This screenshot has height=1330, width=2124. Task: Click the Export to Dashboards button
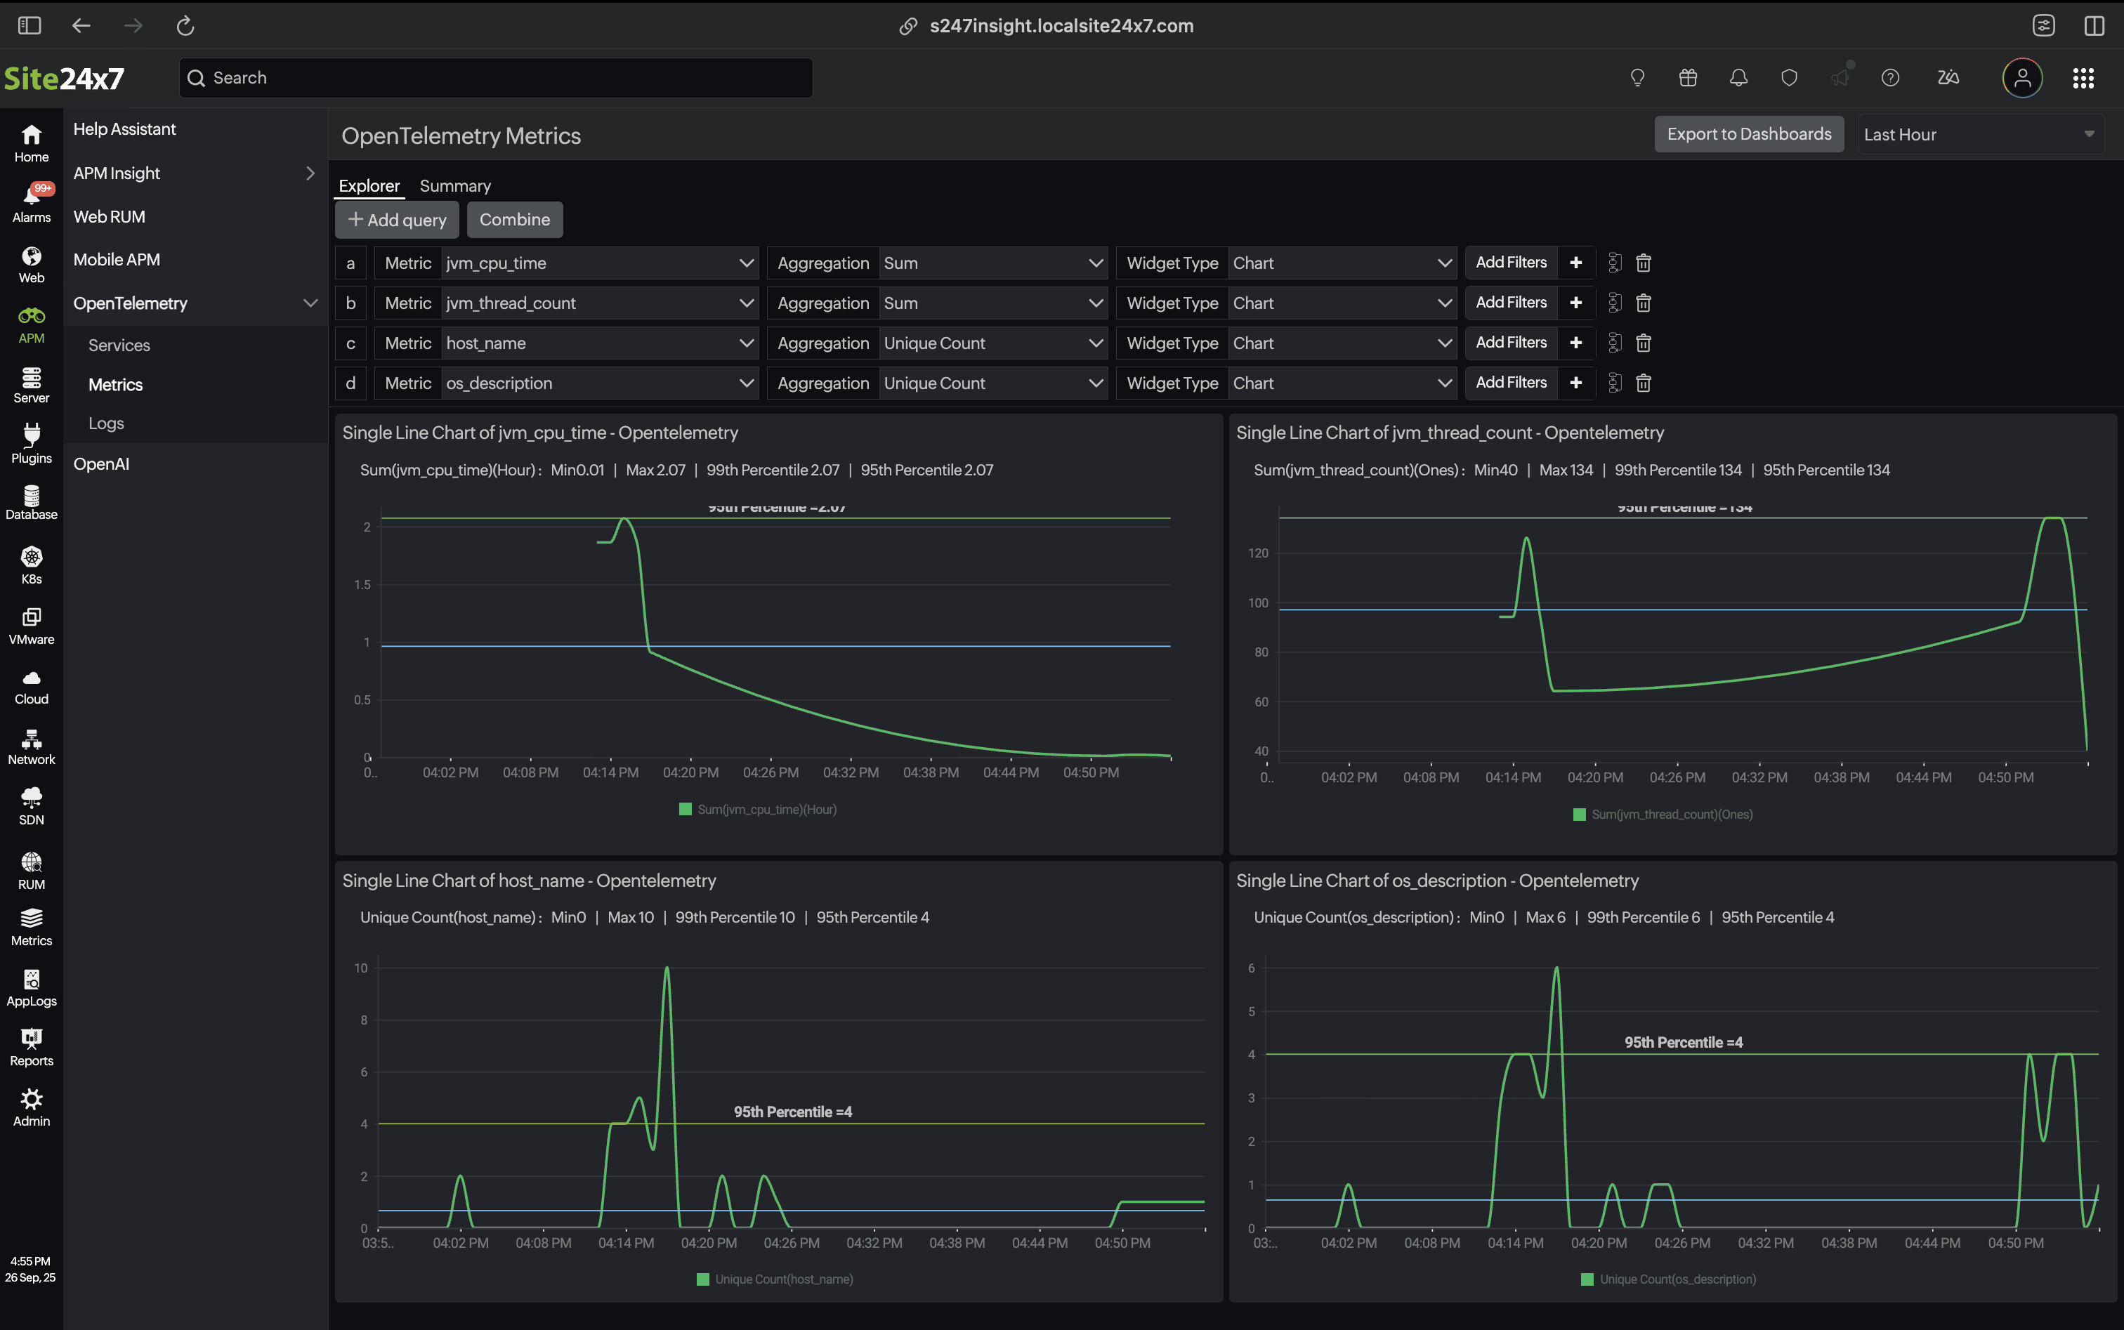(1748, 135)
